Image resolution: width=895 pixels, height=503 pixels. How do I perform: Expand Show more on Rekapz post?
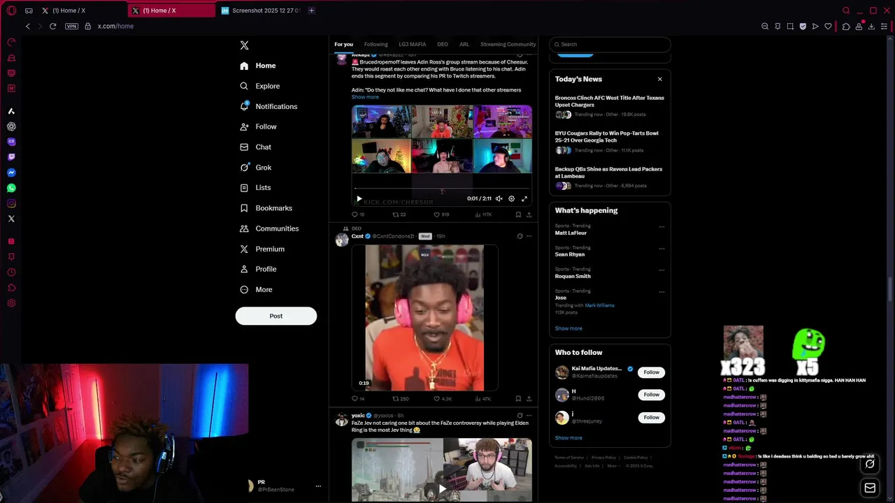click(x=365, y=97)
